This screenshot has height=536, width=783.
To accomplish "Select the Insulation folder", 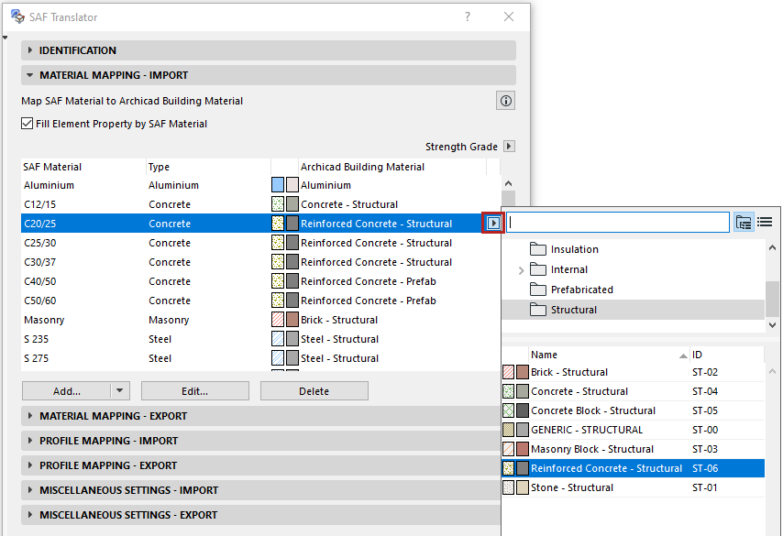I will pyautogui.click(x=634, y=249).
